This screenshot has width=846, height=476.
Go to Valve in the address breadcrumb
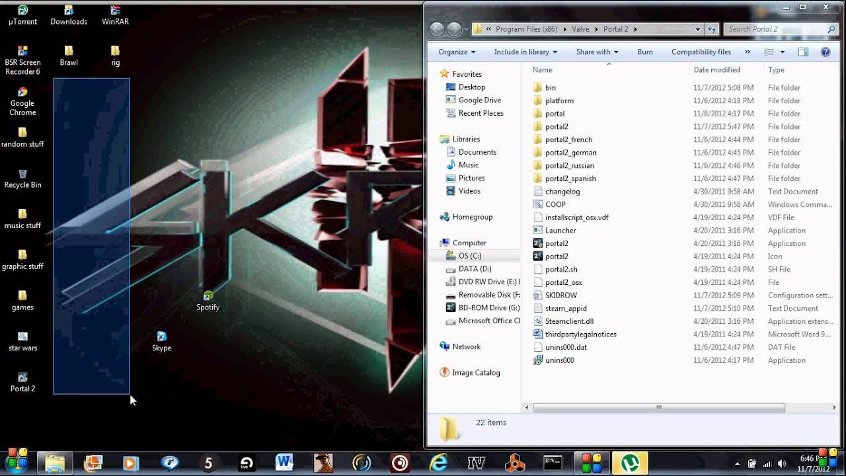pos(581,29)
